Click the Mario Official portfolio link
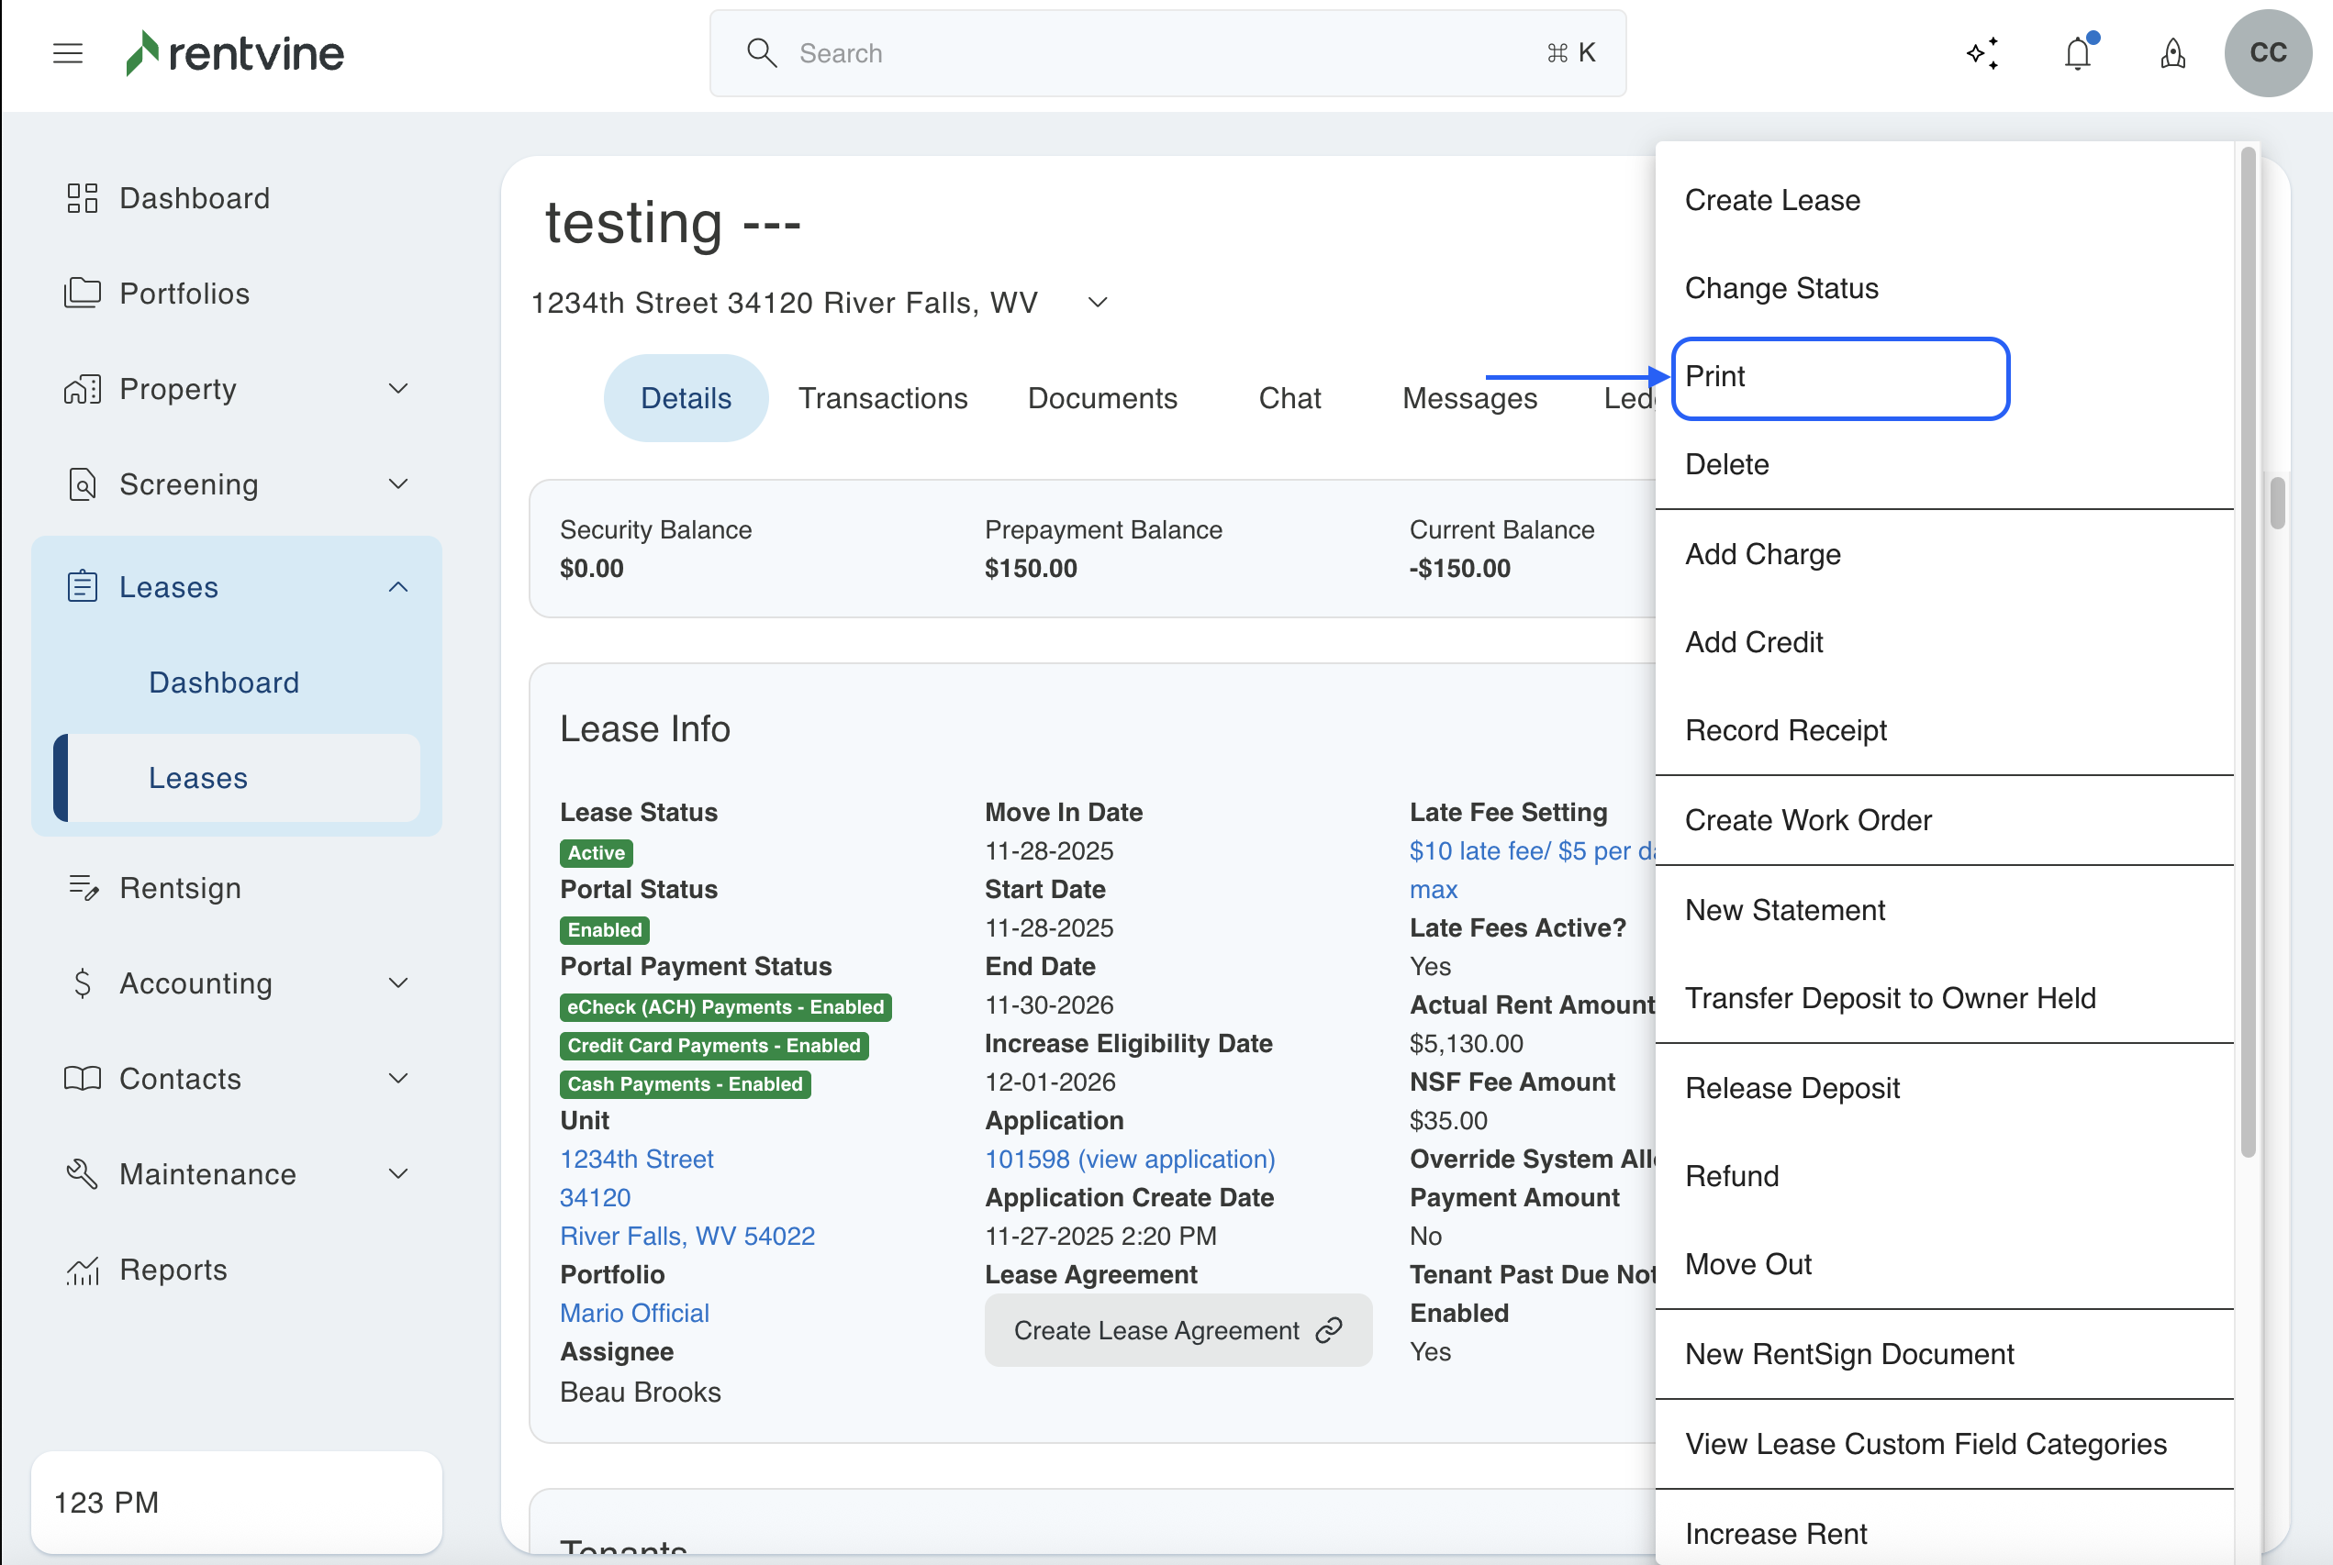Screen dimensions: 2333x1565 click(x=634, y=1313)
